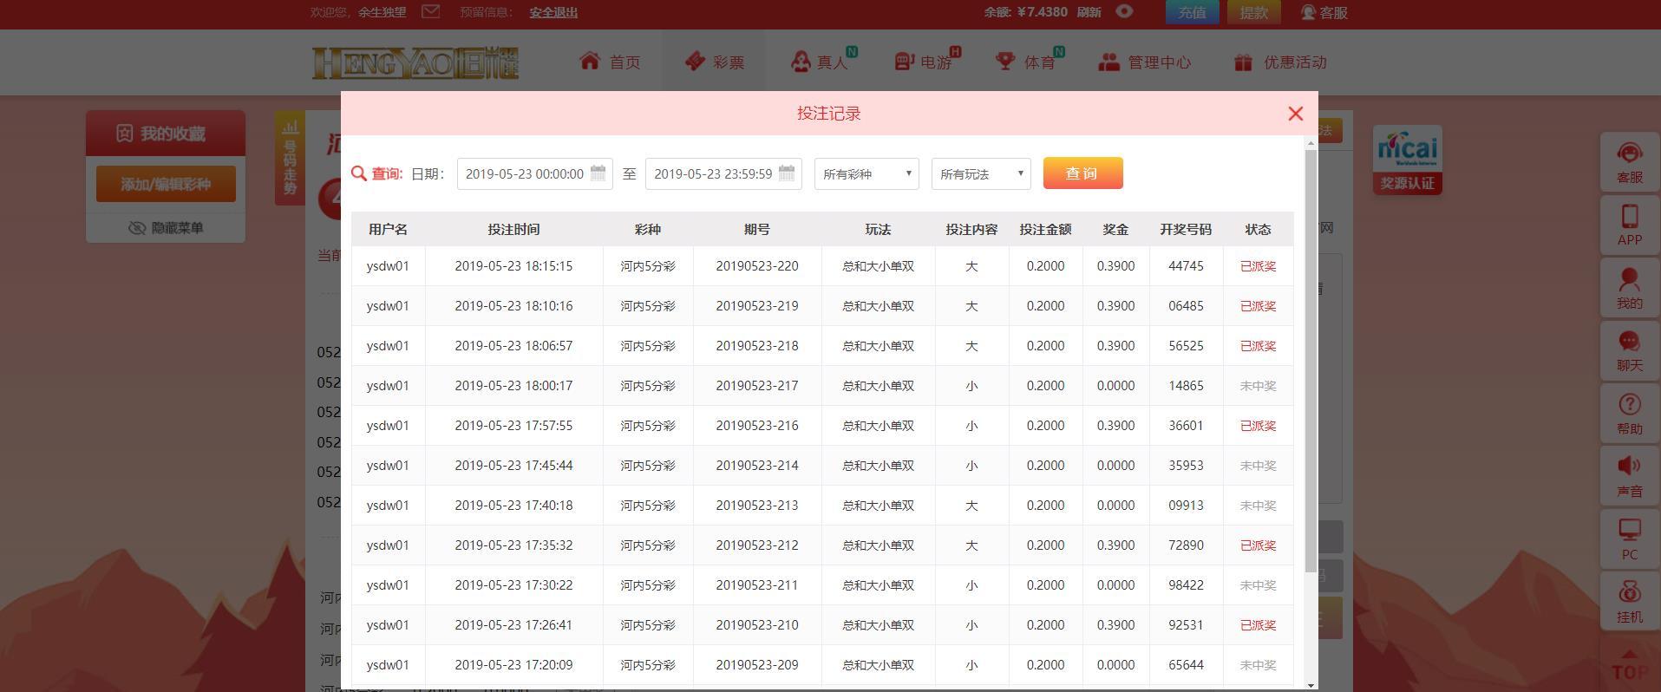Click 已派奖 status for period 20190523-210

tap(1258, 625)
